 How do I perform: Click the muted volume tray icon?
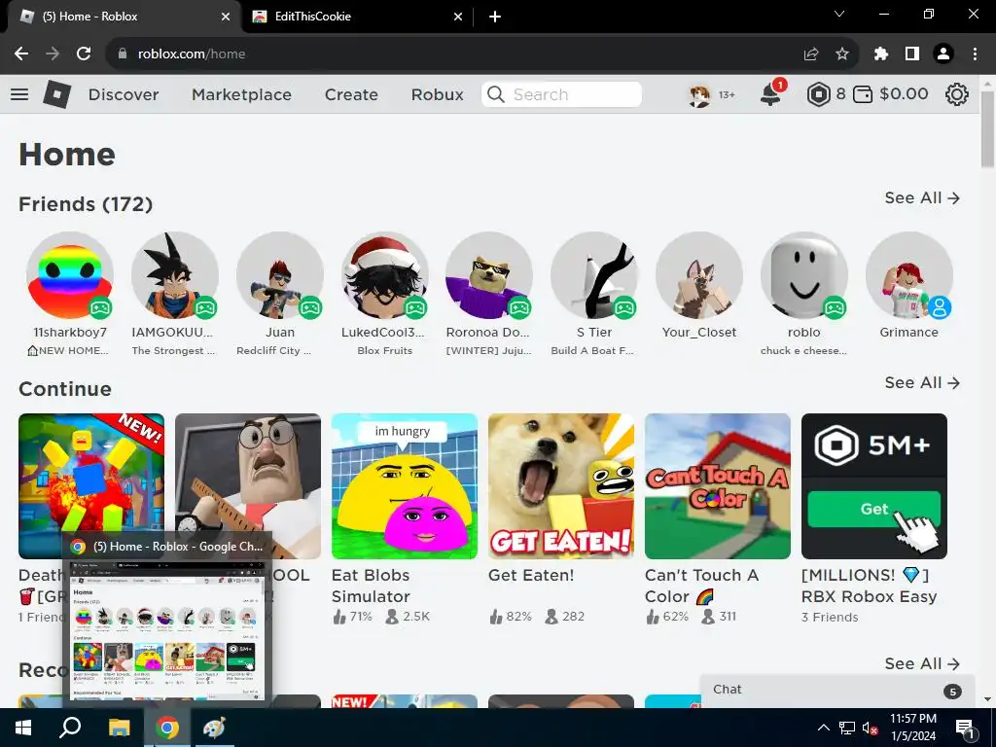pos(870,729)
